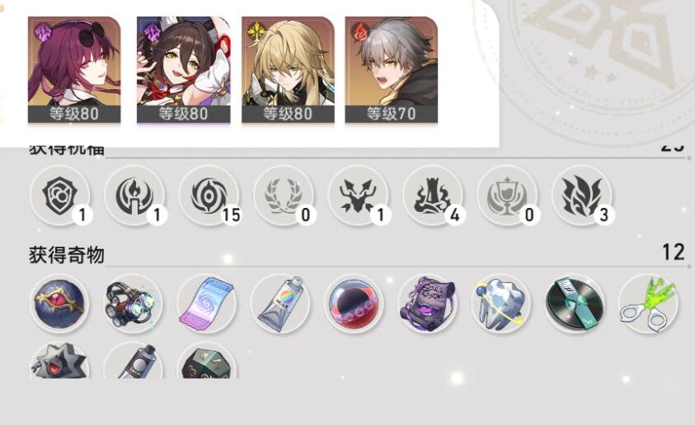695x425 pixels.
Task: Select the brown-haired girl character portrait
Action: 184,69
